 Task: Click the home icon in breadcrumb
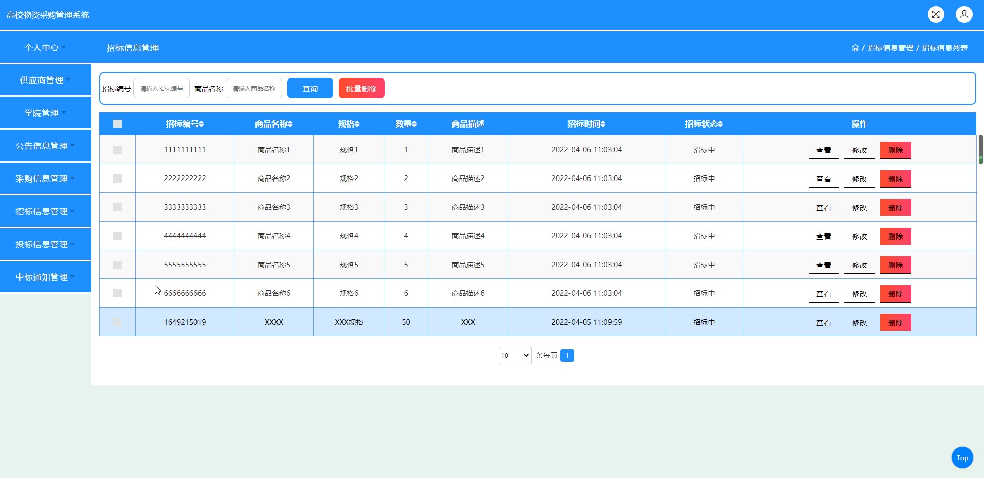855,48
